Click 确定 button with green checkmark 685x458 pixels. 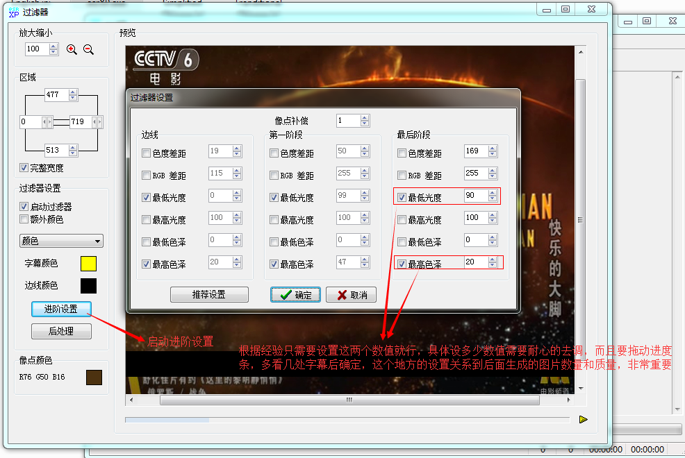[295, 295]
